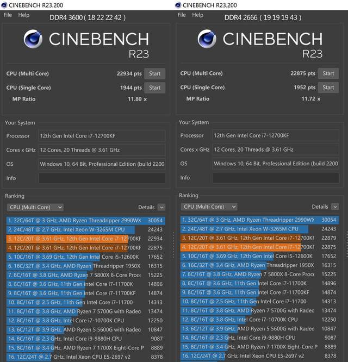This screenshot has height=362, width=348.
Task: Expand the Details arrow in left window
Action: click(161, 207)
